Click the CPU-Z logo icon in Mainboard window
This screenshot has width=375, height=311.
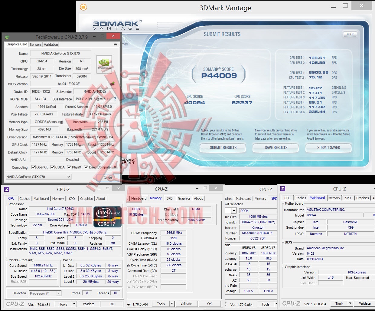coord(283,189)
